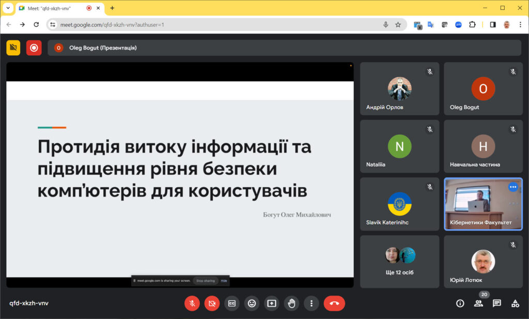Open a new browser tab
This screenshot has height=319, width=529.
(112, 8)
